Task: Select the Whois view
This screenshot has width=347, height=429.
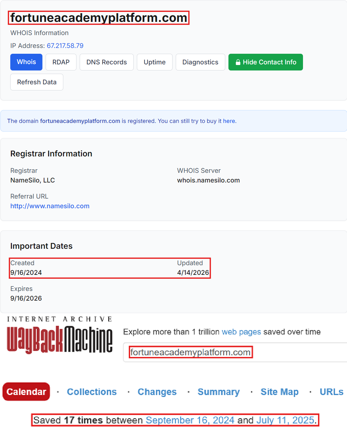Action: pos(26,62)
